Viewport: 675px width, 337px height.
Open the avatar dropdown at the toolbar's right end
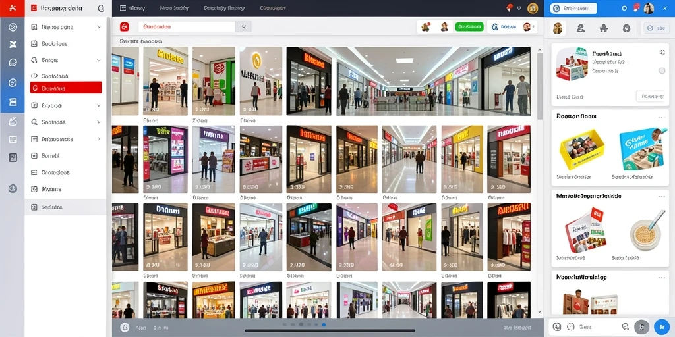pyautogui.click(x=529, y=27)
